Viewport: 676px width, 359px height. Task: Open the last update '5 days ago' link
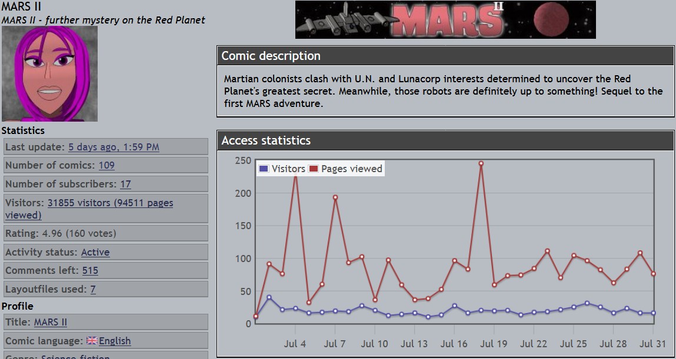tap(114, 147)
